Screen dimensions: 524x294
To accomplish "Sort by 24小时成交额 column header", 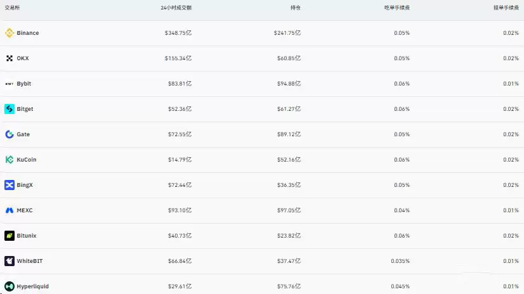I will [176, 8].
